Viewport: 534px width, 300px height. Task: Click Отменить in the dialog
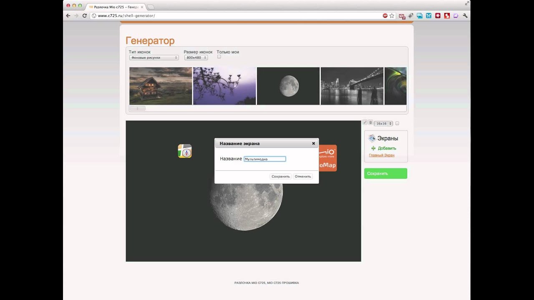tap(303, 176)
